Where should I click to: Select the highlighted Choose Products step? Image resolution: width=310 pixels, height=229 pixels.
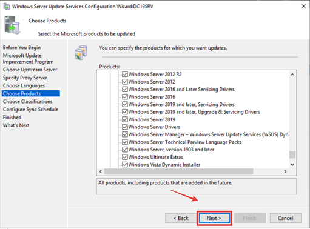[x=31, y=93]
